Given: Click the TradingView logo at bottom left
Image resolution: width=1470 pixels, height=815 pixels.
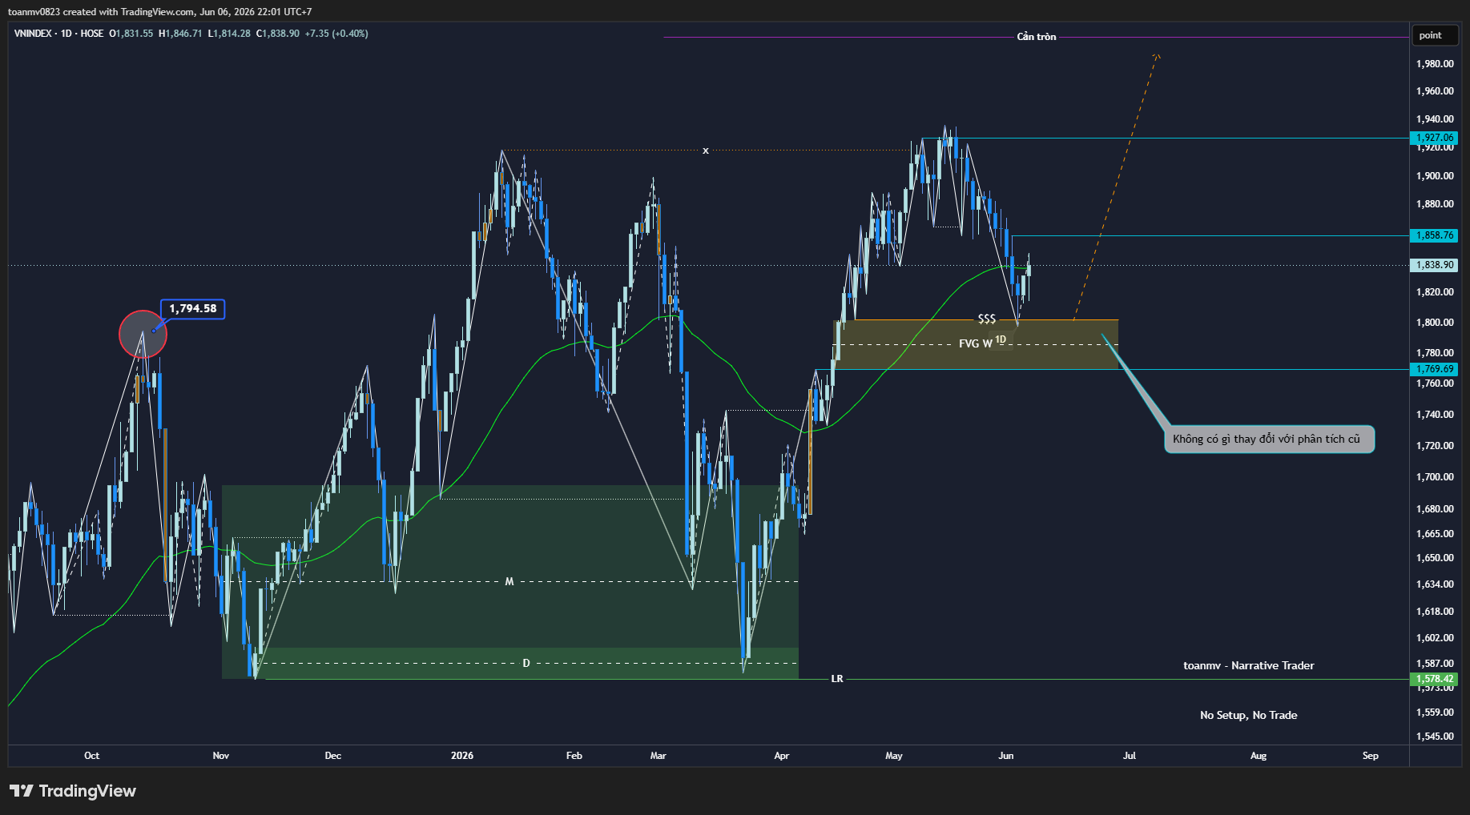Looking at the screenshot, I should [x=73, y=791].
